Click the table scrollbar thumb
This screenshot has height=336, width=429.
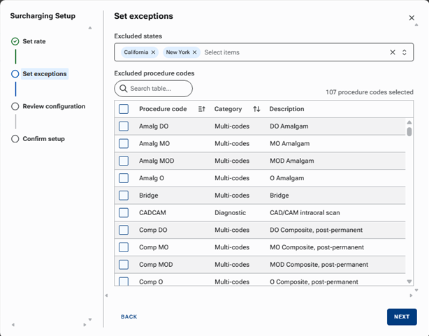409,131
